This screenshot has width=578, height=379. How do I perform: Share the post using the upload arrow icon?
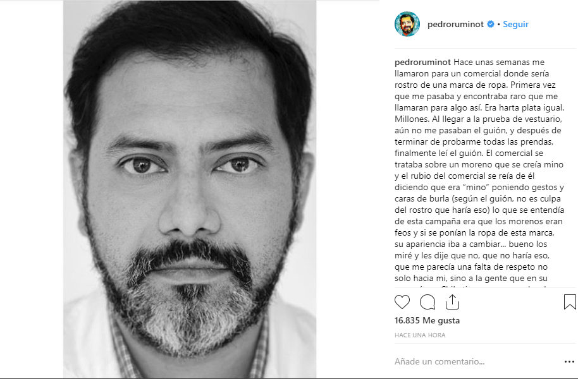452,302
